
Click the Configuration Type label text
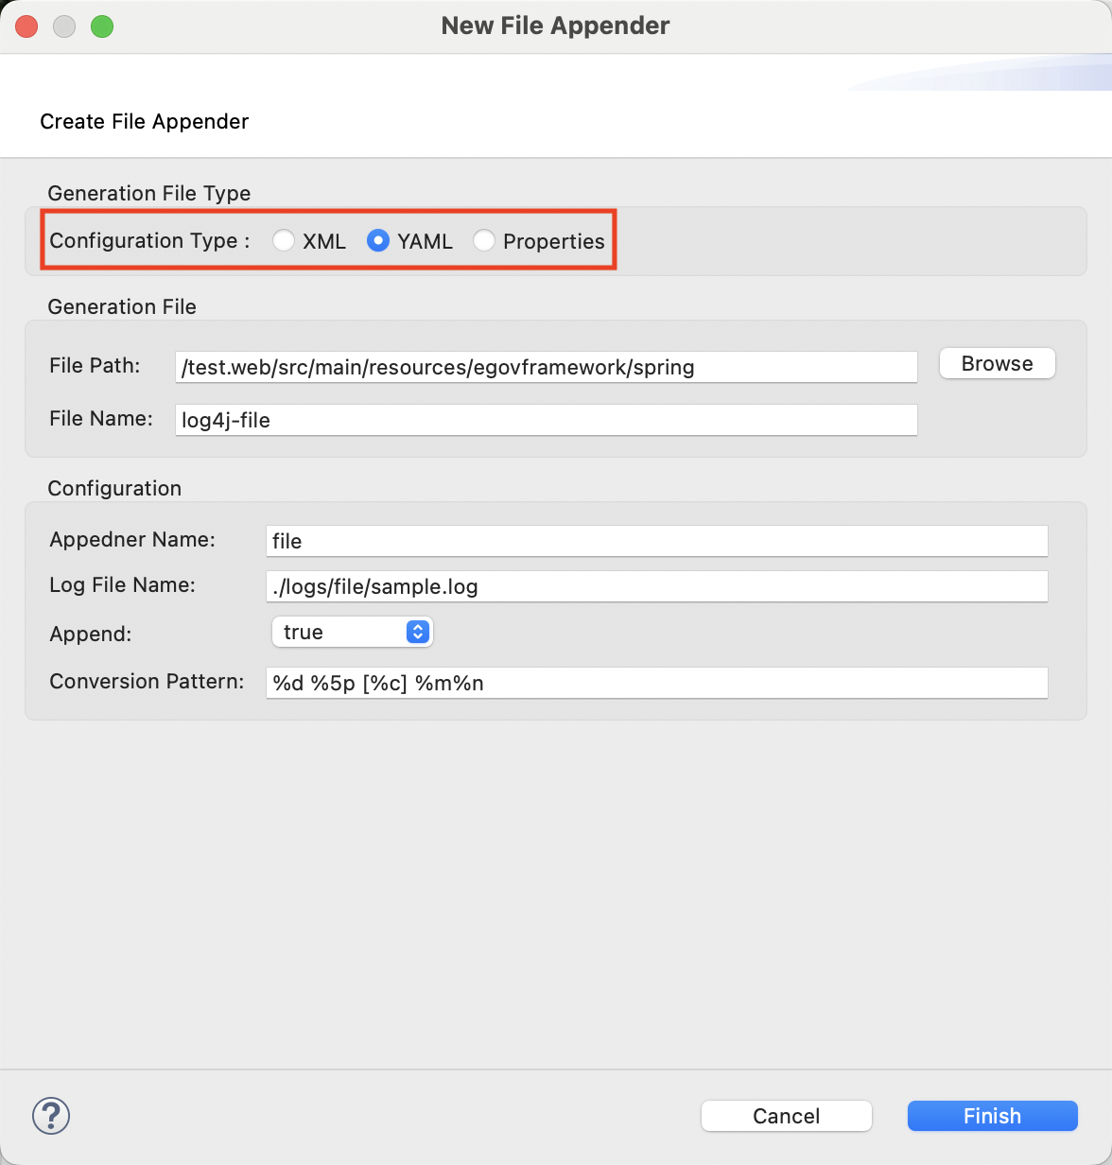point(148,240)
